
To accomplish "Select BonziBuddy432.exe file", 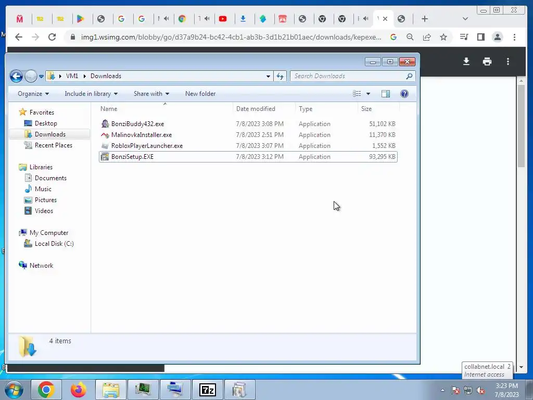I will (x=248, y=124).
